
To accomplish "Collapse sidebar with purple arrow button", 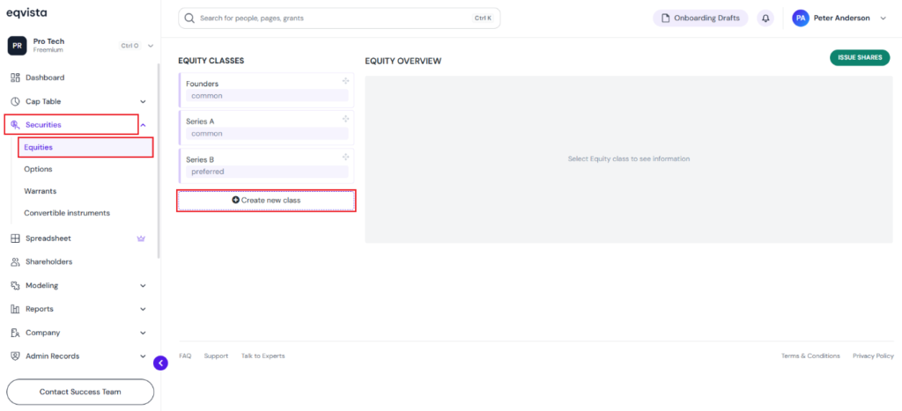I will pyautogui.click(x=160, y=363).
